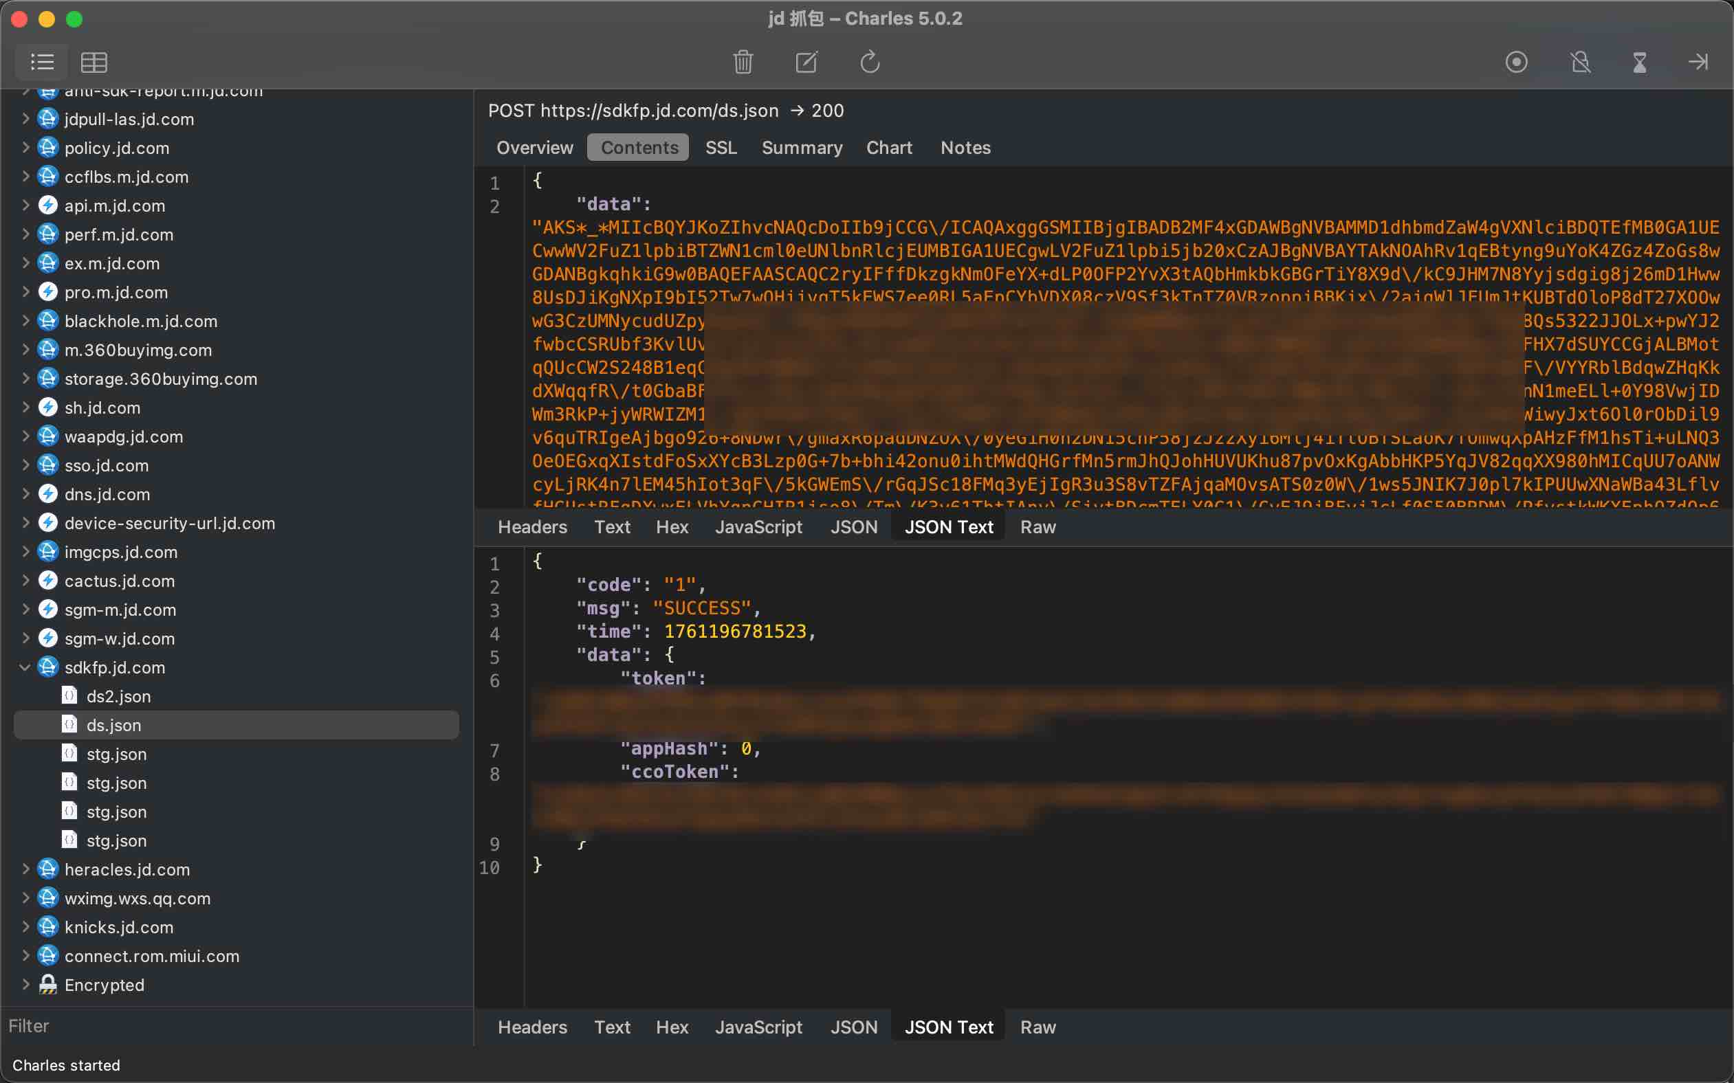Screen dimensions: 1734x1083
Task: Switch to Sequence table view icon
Action: pos(94,63)
